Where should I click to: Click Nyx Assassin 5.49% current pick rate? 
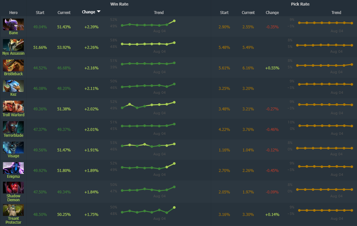pyautogui.click(x=248, y=47)
